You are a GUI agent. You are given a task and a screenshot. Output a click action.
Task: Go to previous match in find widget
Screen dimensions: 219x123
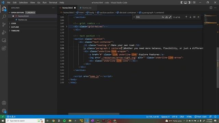point(186,17)
